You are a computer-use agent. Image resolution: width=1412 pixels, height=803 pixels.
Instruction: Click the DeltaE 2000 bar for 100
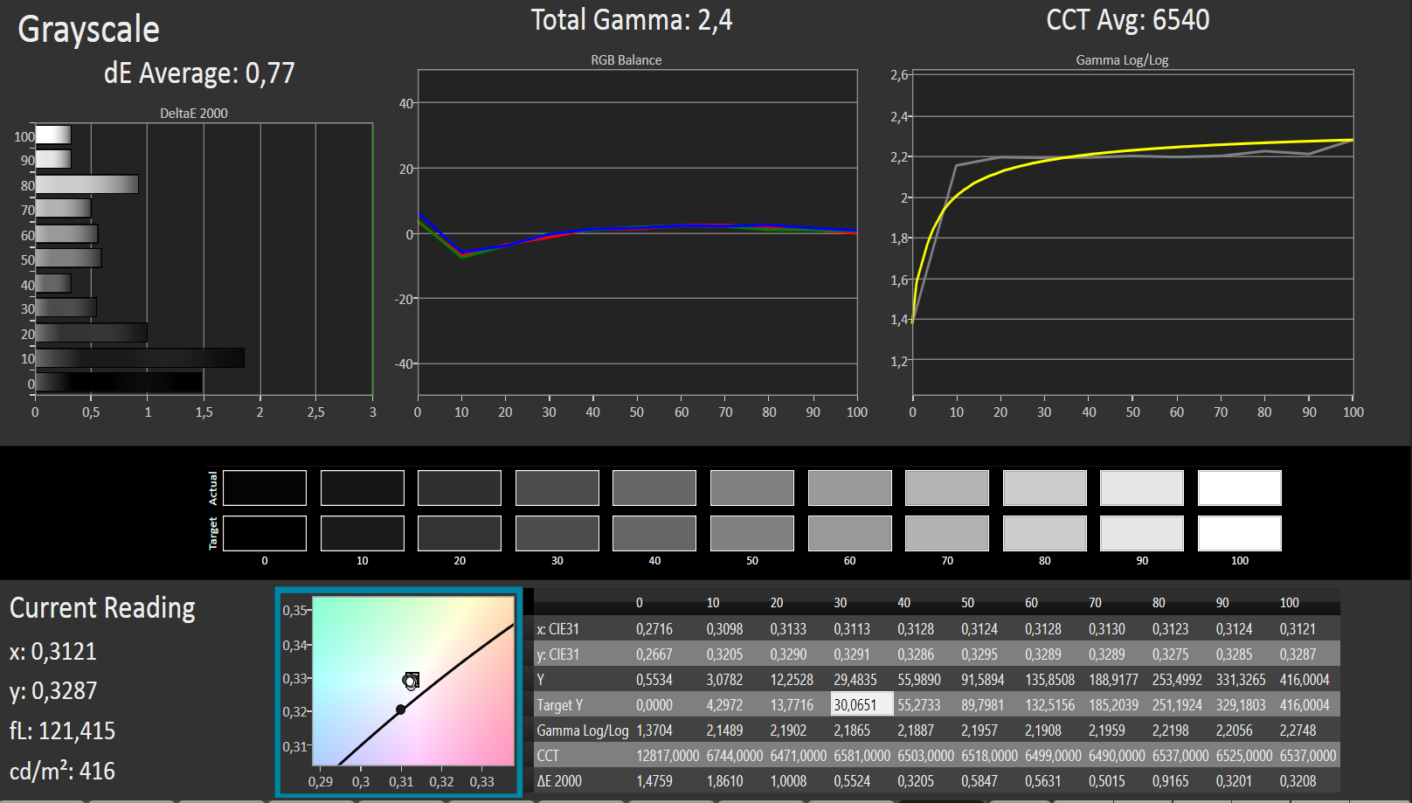[53, 135]
